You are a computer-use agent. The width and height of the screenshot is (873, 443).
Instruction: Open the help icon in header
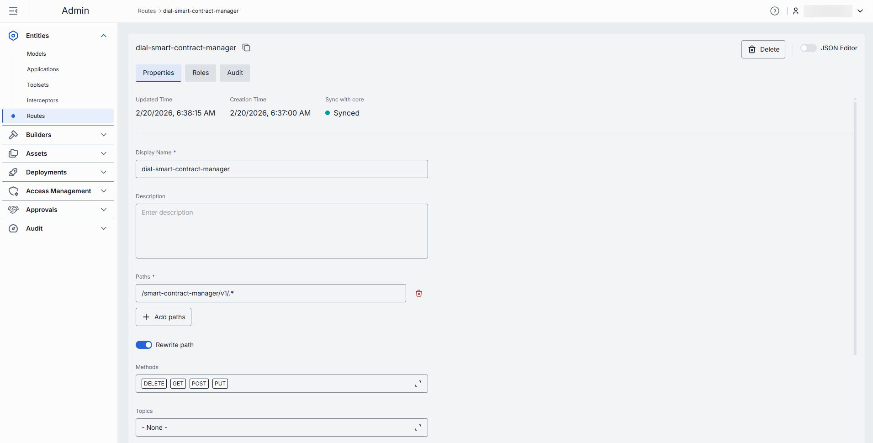774,11
